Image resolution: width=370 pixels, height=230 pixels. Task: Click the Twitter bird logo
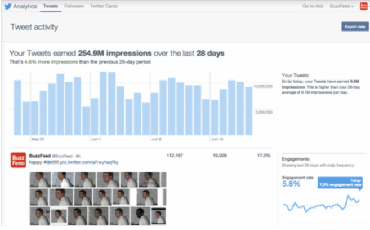7,6
